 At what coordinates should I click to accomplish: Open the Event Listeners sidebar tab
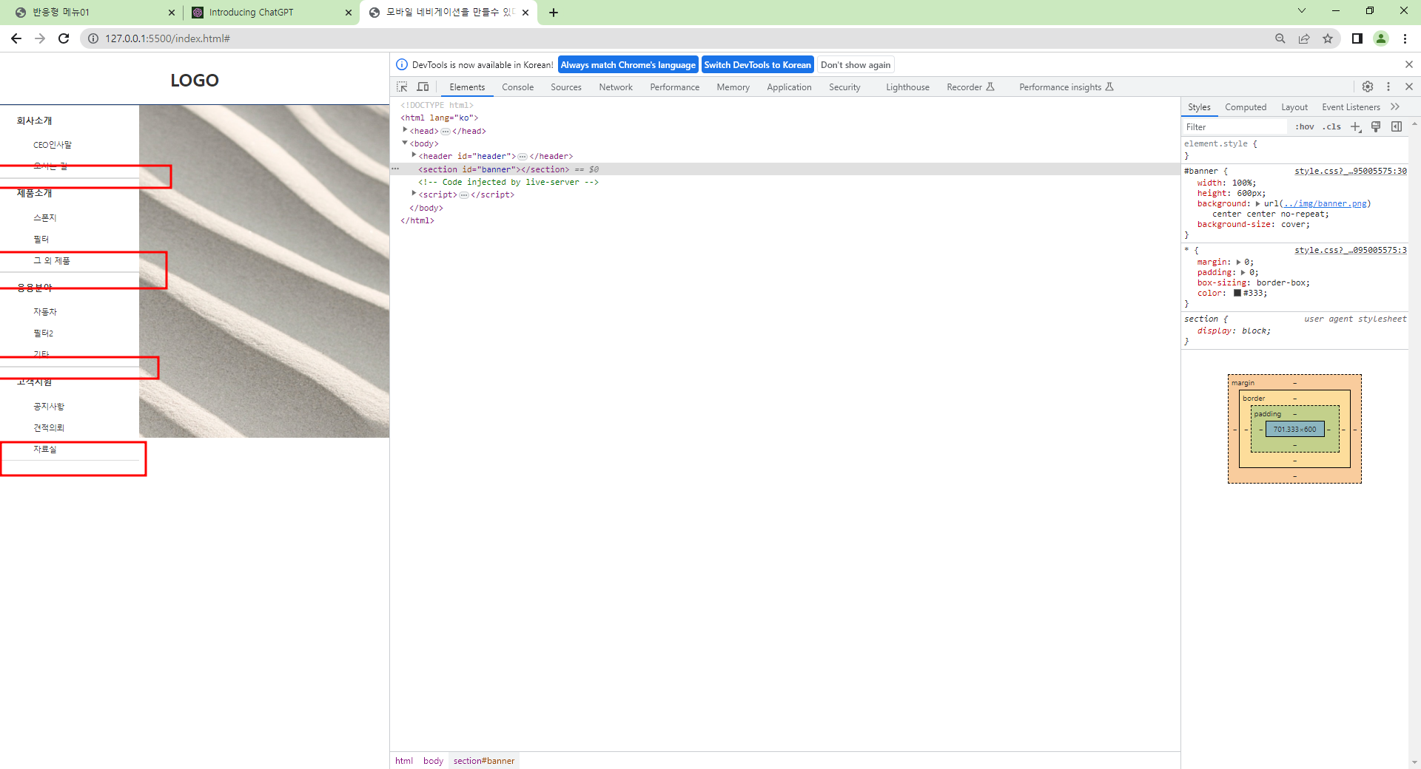[1351, 106]
